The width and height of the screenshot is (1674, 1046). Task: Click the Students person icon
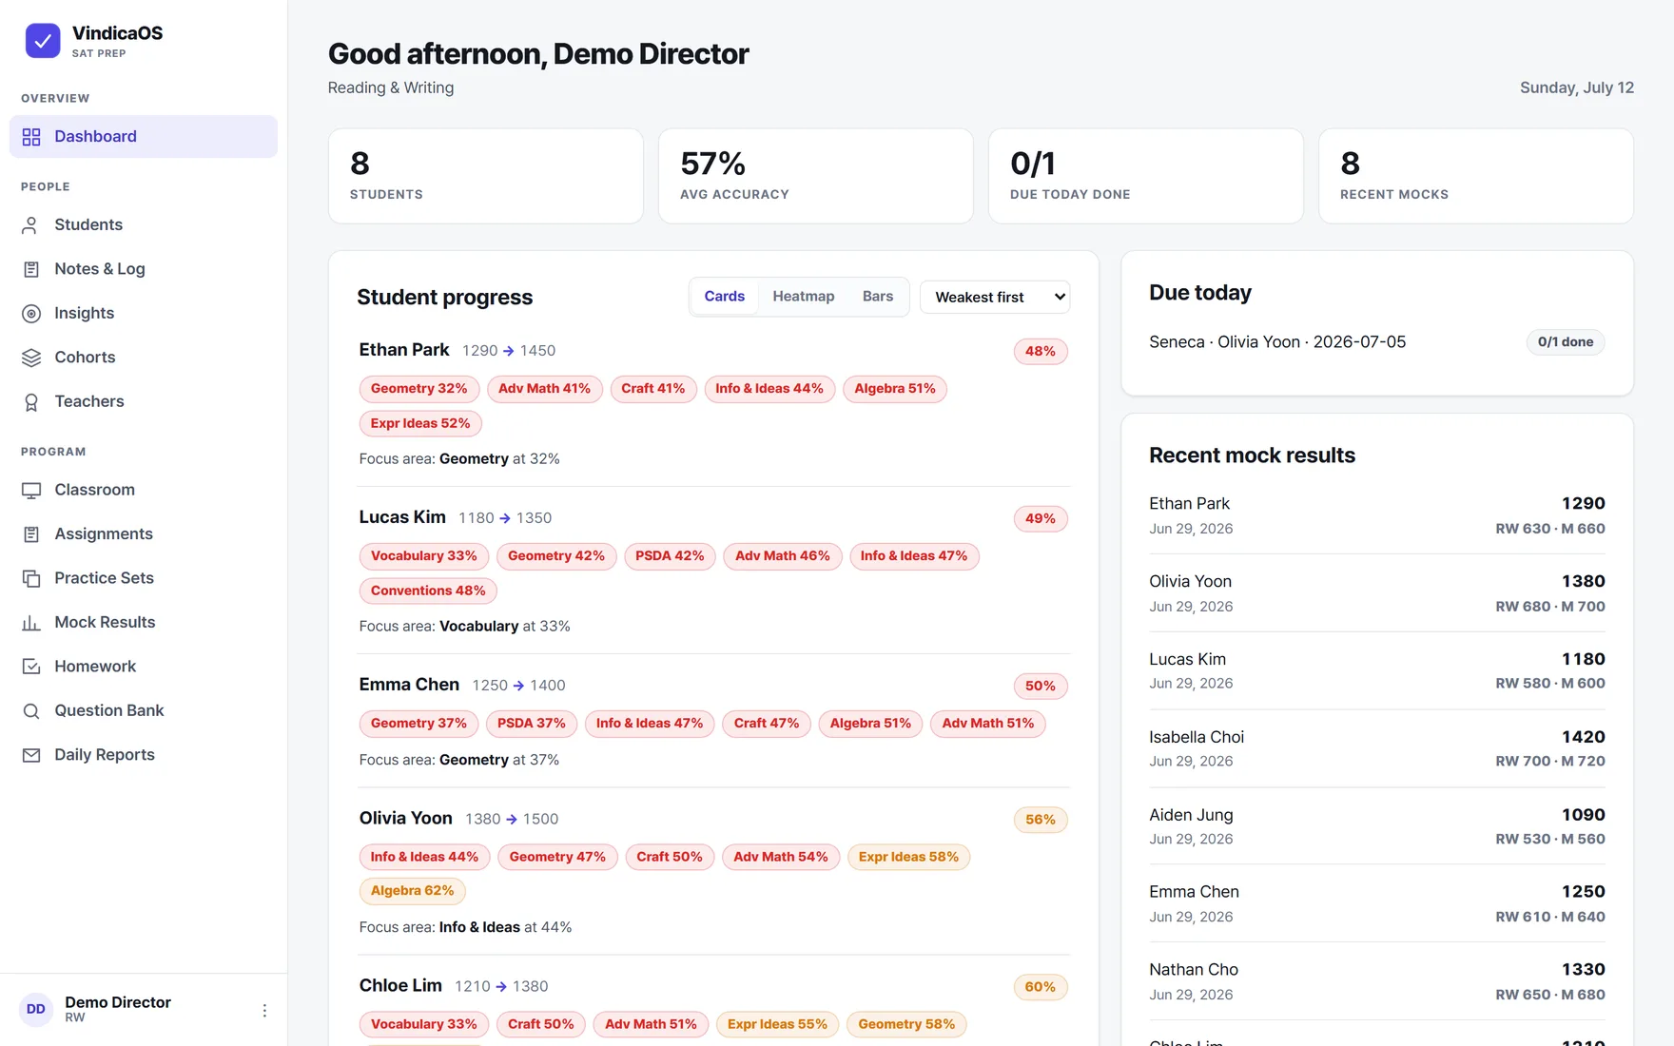click(x=31, y=225)
